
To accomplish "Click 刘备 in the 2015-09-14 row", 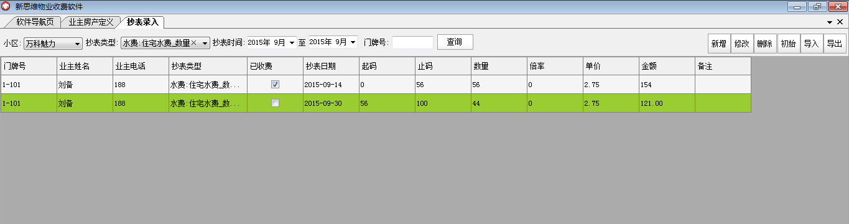I will pyautogui.click(x=85, y=85).
